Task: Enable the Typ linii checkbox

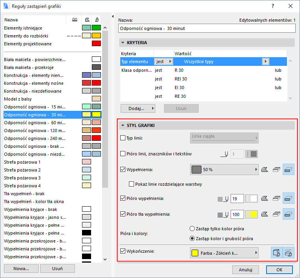Action: coord(123,138)
